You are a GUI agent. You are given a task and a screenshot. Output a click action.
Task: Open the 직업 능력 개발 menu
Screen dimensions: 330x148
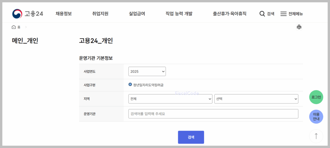(x=179, y=14)
